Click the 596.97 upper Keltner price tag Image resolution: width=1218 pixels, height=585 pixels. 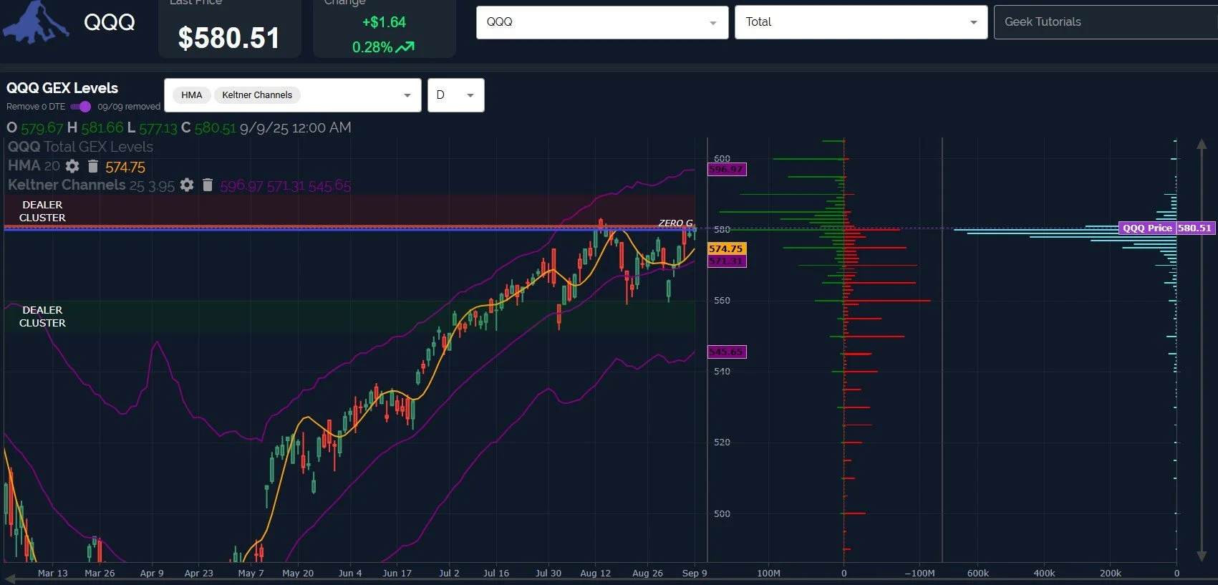pos(727,170)
